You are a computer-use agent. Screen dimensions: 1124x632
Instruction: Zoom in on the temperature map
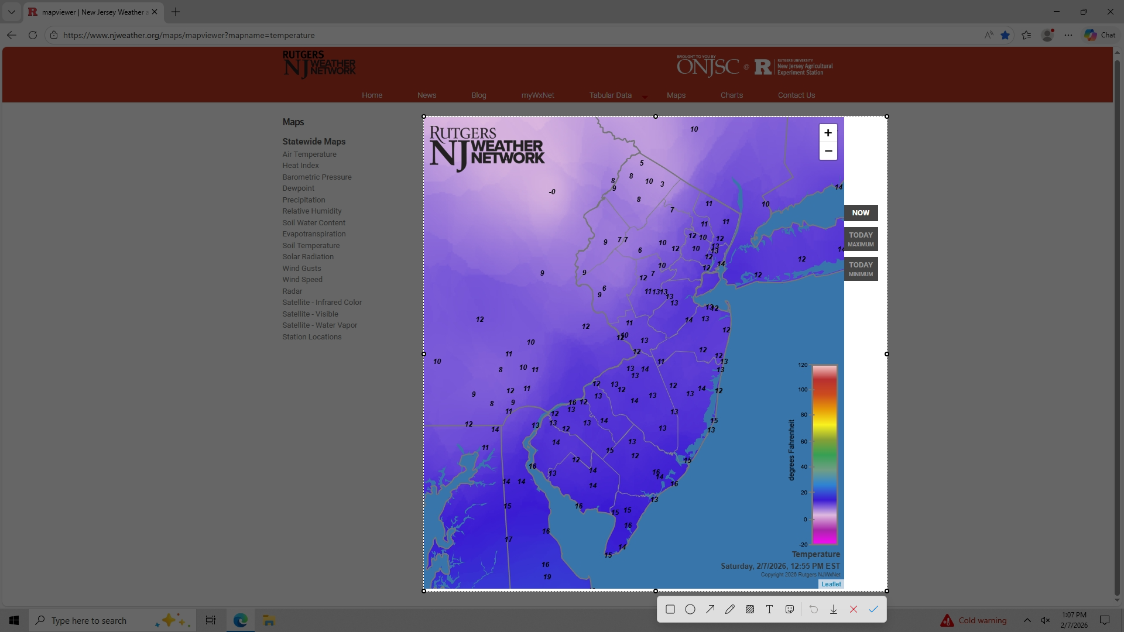(828, 133)
